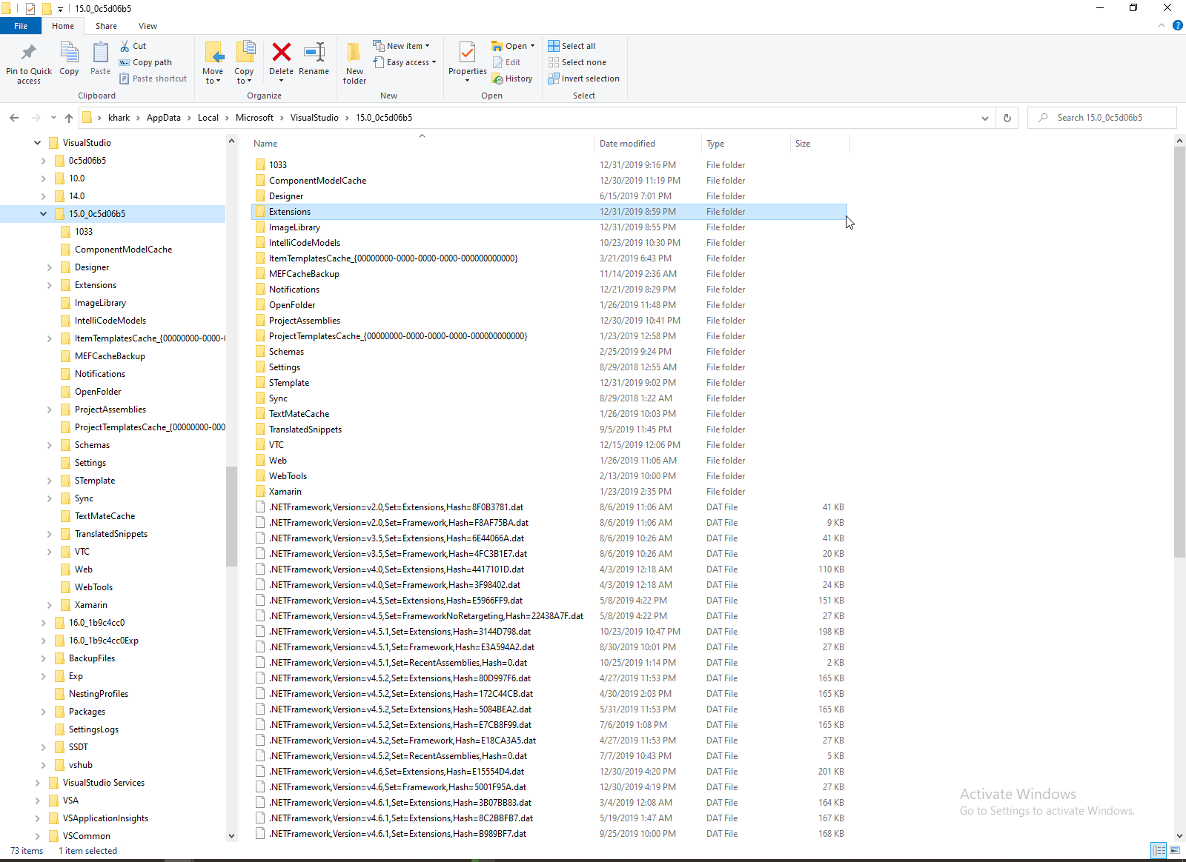
Task: Show file History
Action: [512, 78]
